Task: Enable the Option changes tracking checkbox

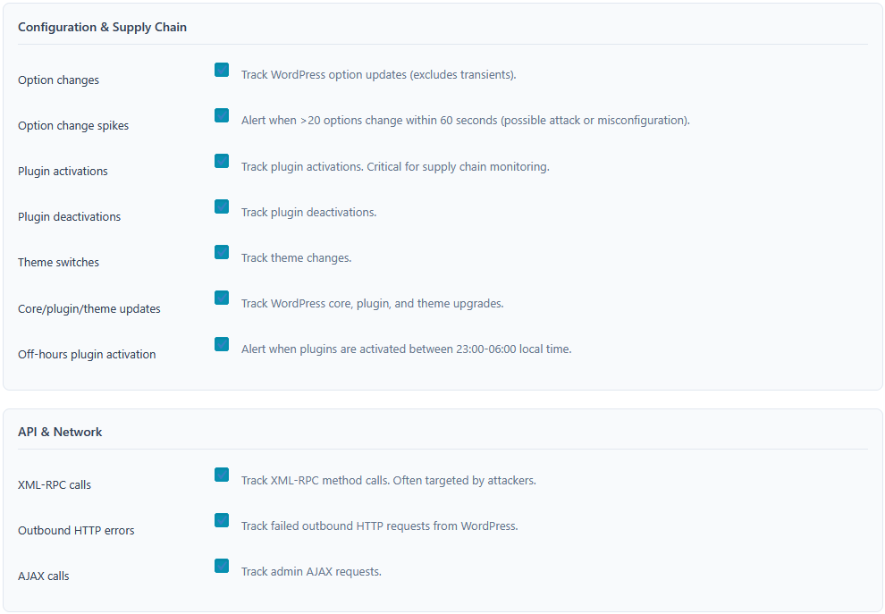Action: 221,69
